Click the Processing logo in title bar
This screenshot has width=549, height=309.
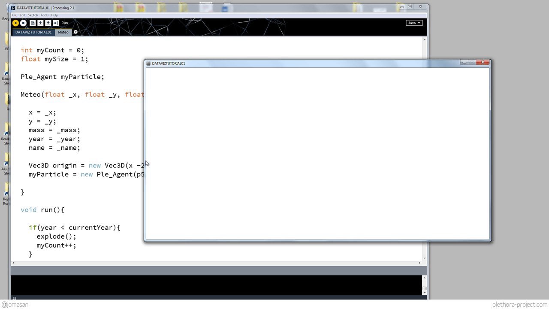13,8
